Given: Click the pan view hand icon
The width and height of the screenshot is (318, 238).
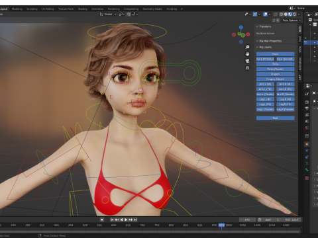Looking at the screenshot, I should (247, 54).
